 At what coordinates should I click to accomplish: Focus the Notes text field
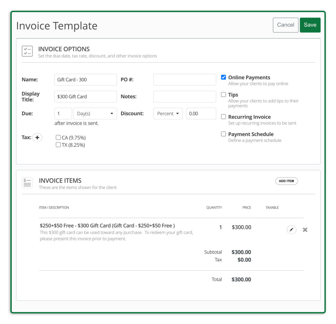(x=184, y=97)
